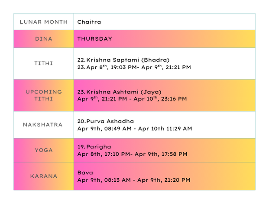This screenshot has height=199, width=266.
Task: Click the UPCOMING TITHI row label
Action: [43, 95]
